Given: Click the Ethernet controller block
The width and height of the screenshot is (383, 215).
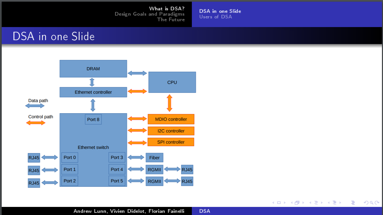Looking at the screenshot, I should (x=93, y=92).
